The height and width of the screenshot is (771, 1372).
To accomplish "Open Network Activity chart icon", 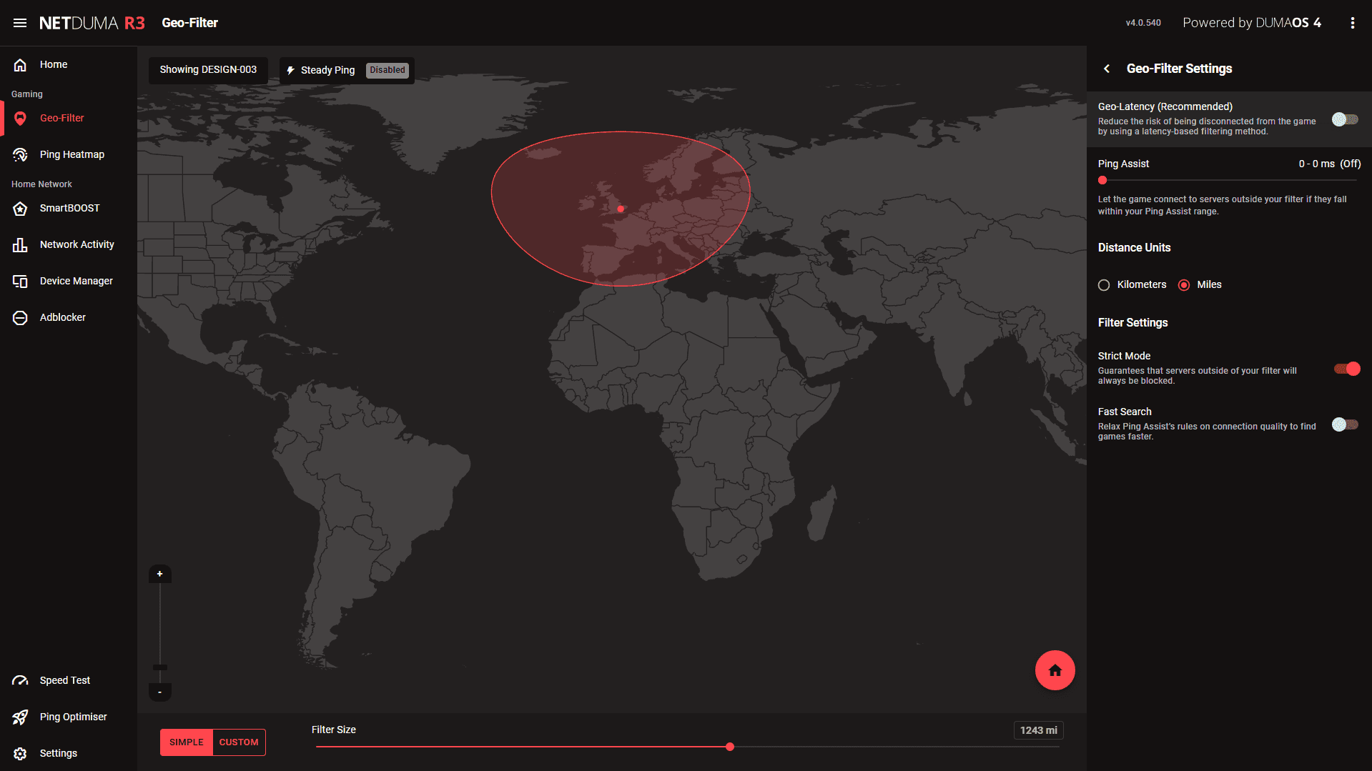I will click(20, 244).
